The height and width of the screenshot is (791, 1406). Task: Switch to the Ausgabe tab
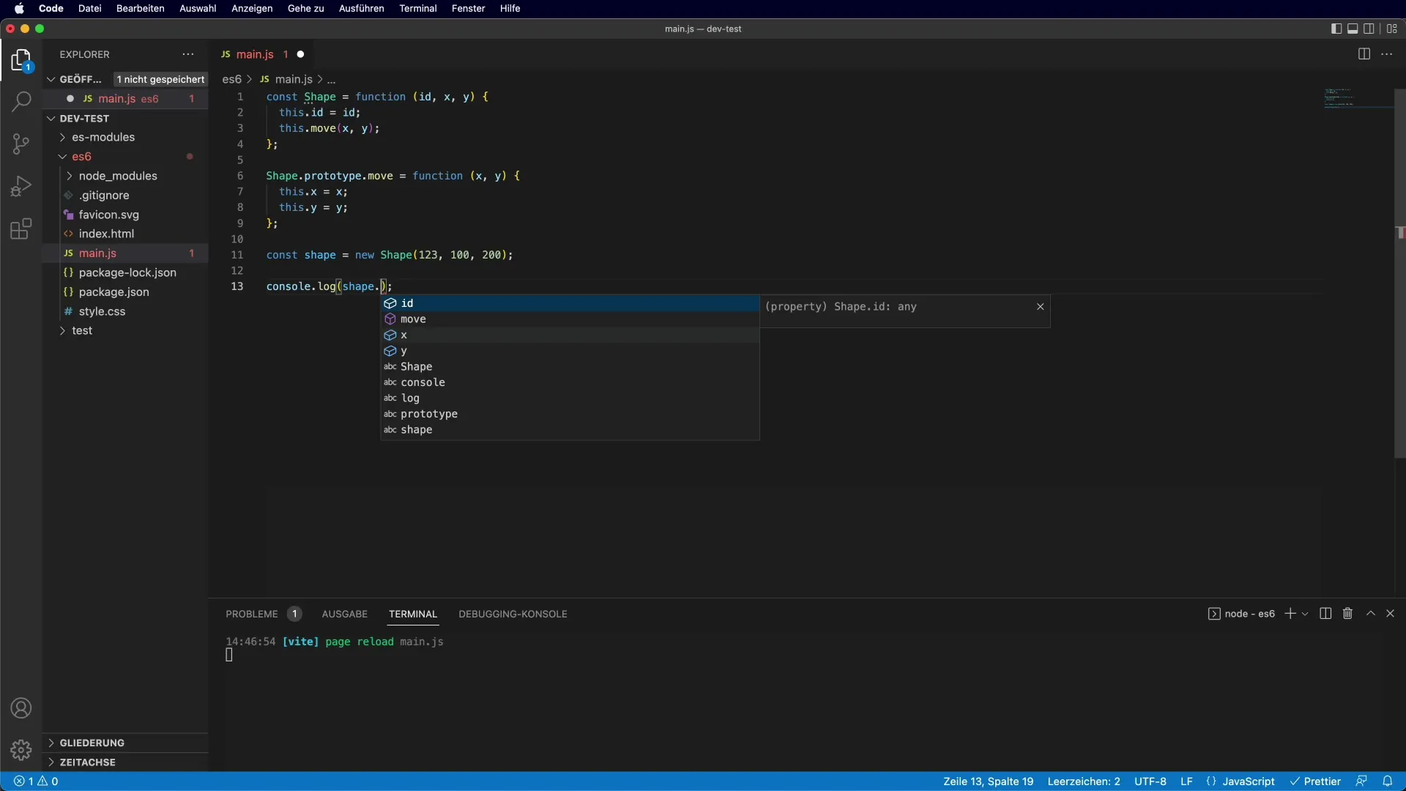344,614
